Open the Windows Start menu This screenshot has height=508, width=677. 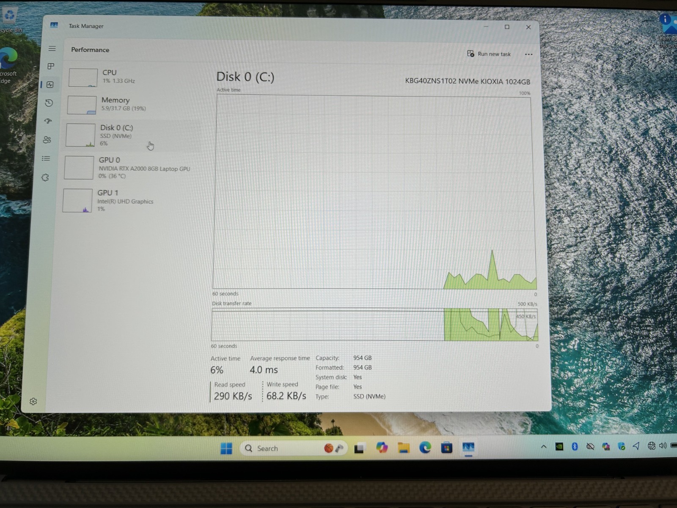pyautogui.click(x=226, y=448)
